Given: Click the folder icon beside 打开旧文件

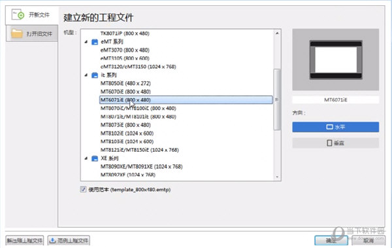Looking at the screenshot, I should tap(17, 33).
